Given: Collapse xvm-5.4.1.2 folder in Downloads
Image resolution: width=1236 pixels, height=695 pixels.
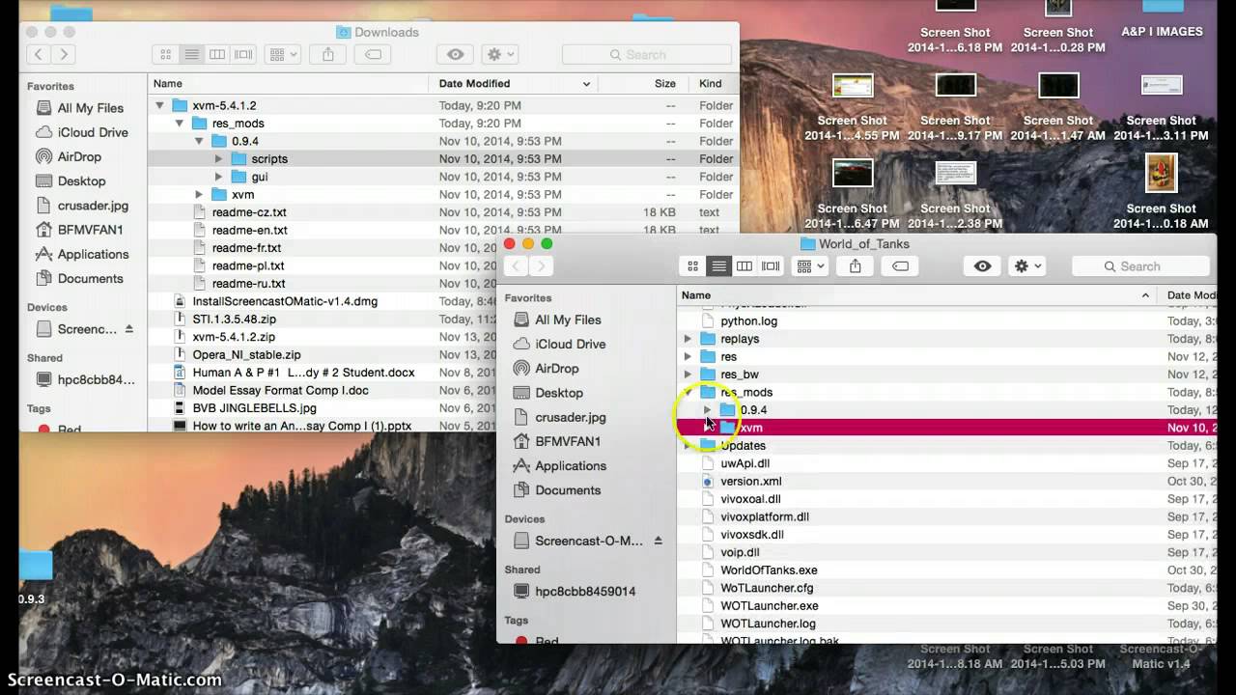Looking at the screenshot, I should (x=159, y=105).
